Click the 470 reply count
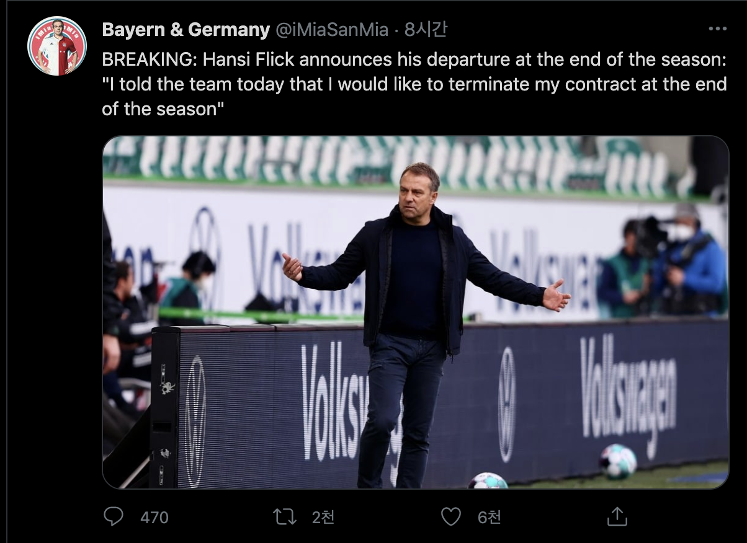The width and height of the screenshot is (747, 543). [154, 517]
